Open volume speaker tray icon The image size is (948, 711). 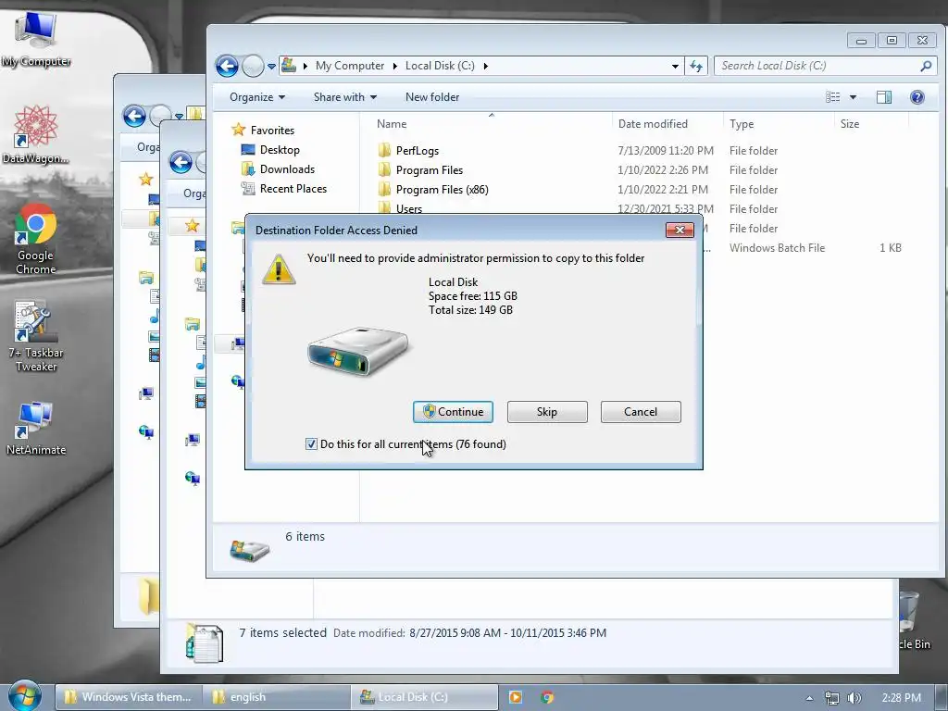pyautogui.click(x=854, y=698)
